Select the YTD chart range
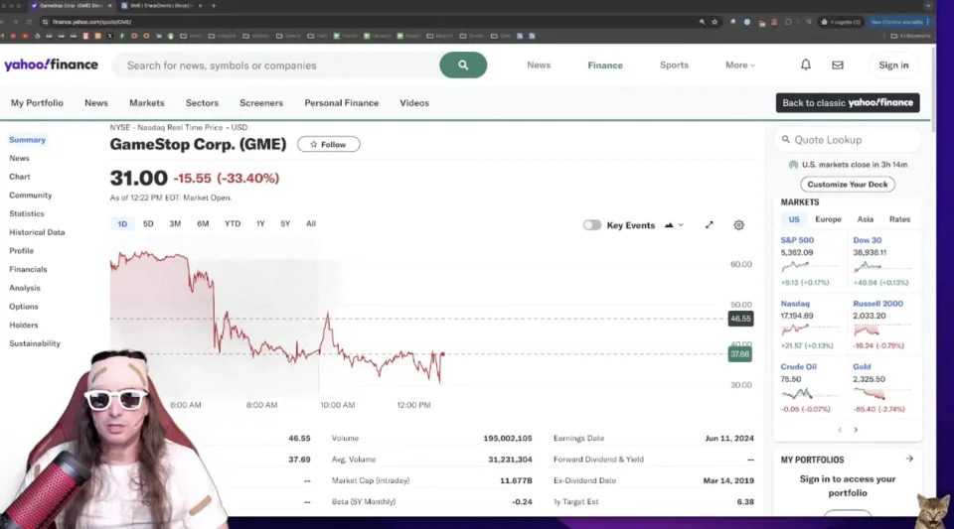This screenshot has height=529, width=954. 233,223
